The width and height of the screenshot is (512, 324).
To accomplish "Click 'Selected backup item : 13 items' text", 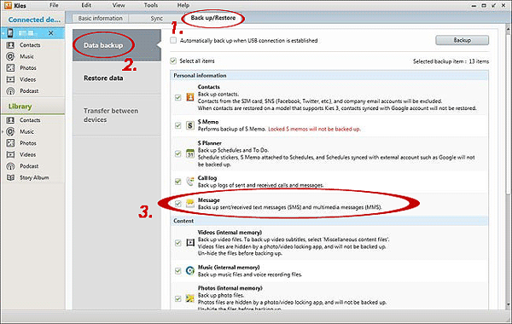I will coord(451,61).
